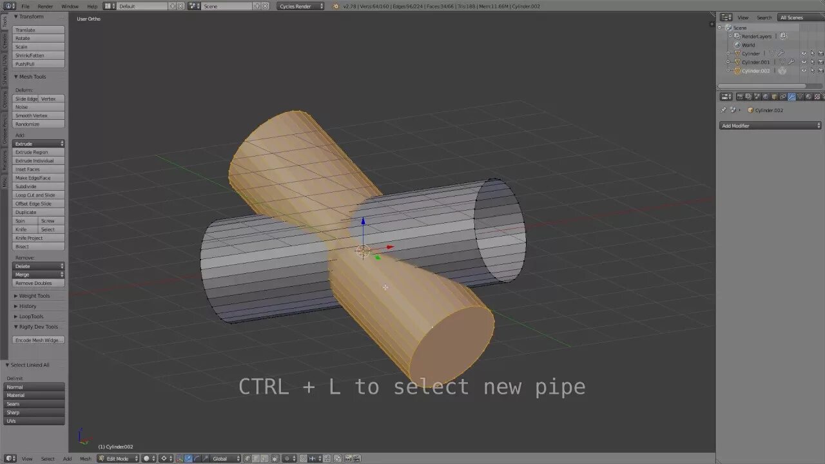Collapse the Scene tree node

pyautogui.click(x=720, y=28)
